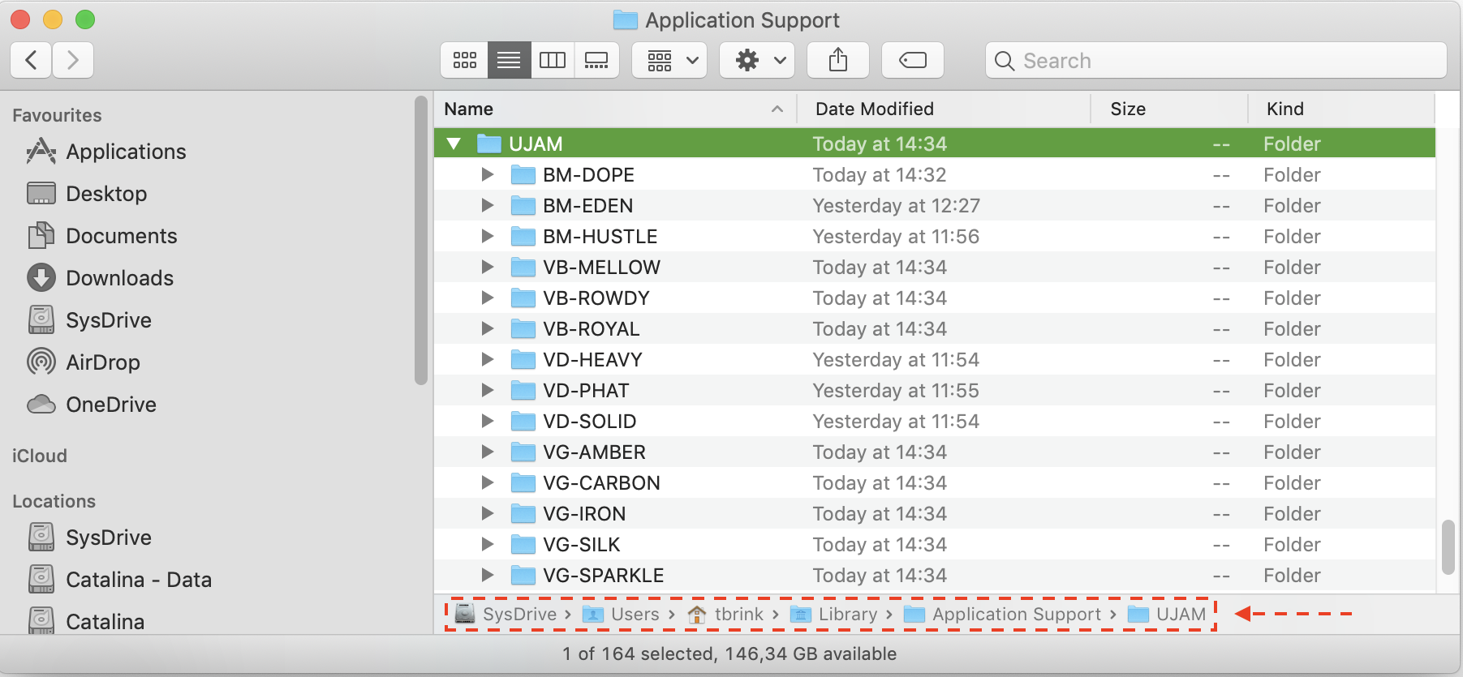
Task: Click the sidebar scrollbar thumb
Action: click(x=420, y=240)
